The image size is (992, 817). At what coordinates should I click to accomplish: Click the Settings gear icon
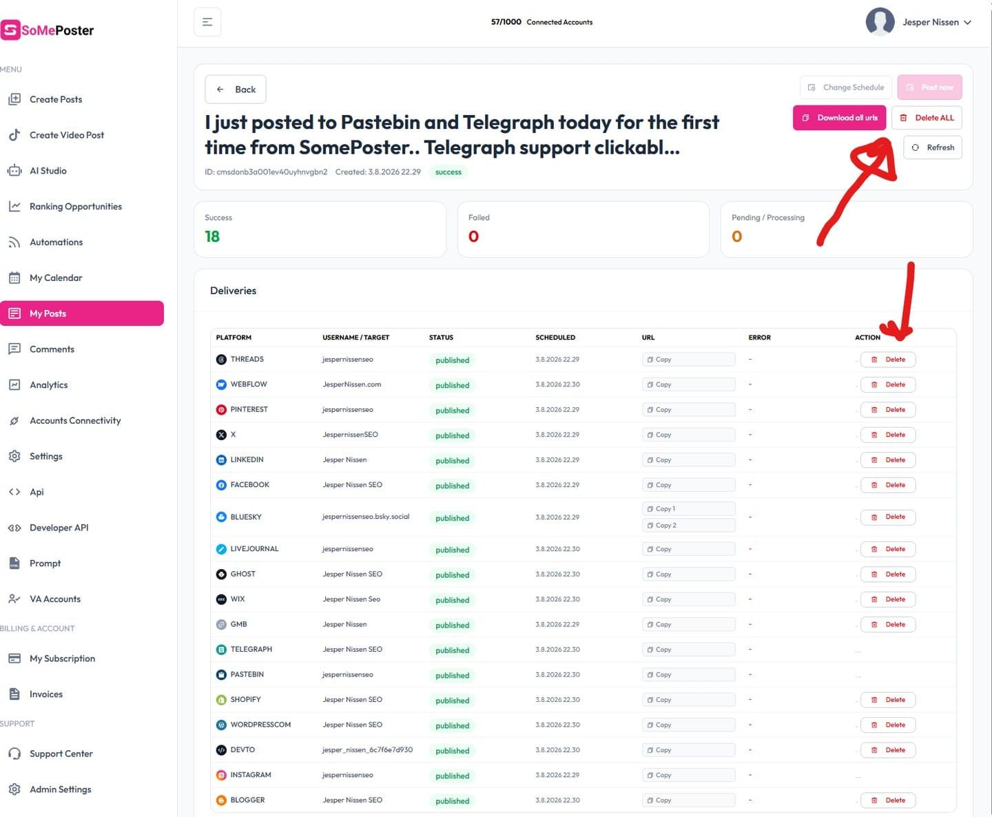pos(14,456)
